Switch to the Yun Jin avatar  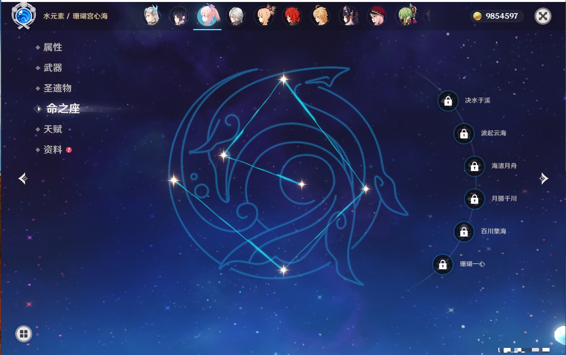point(349,16)
